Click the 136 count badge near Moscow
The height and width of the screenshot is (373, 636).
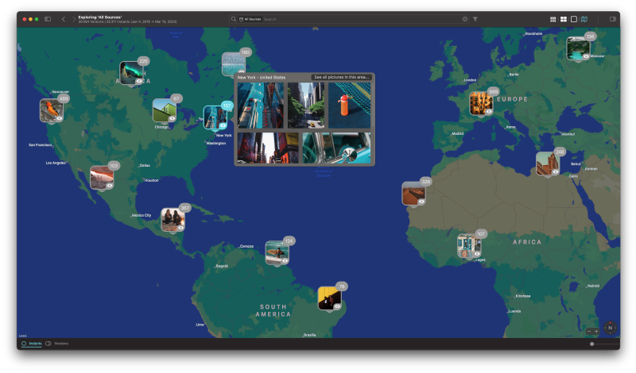coord(590,37)
